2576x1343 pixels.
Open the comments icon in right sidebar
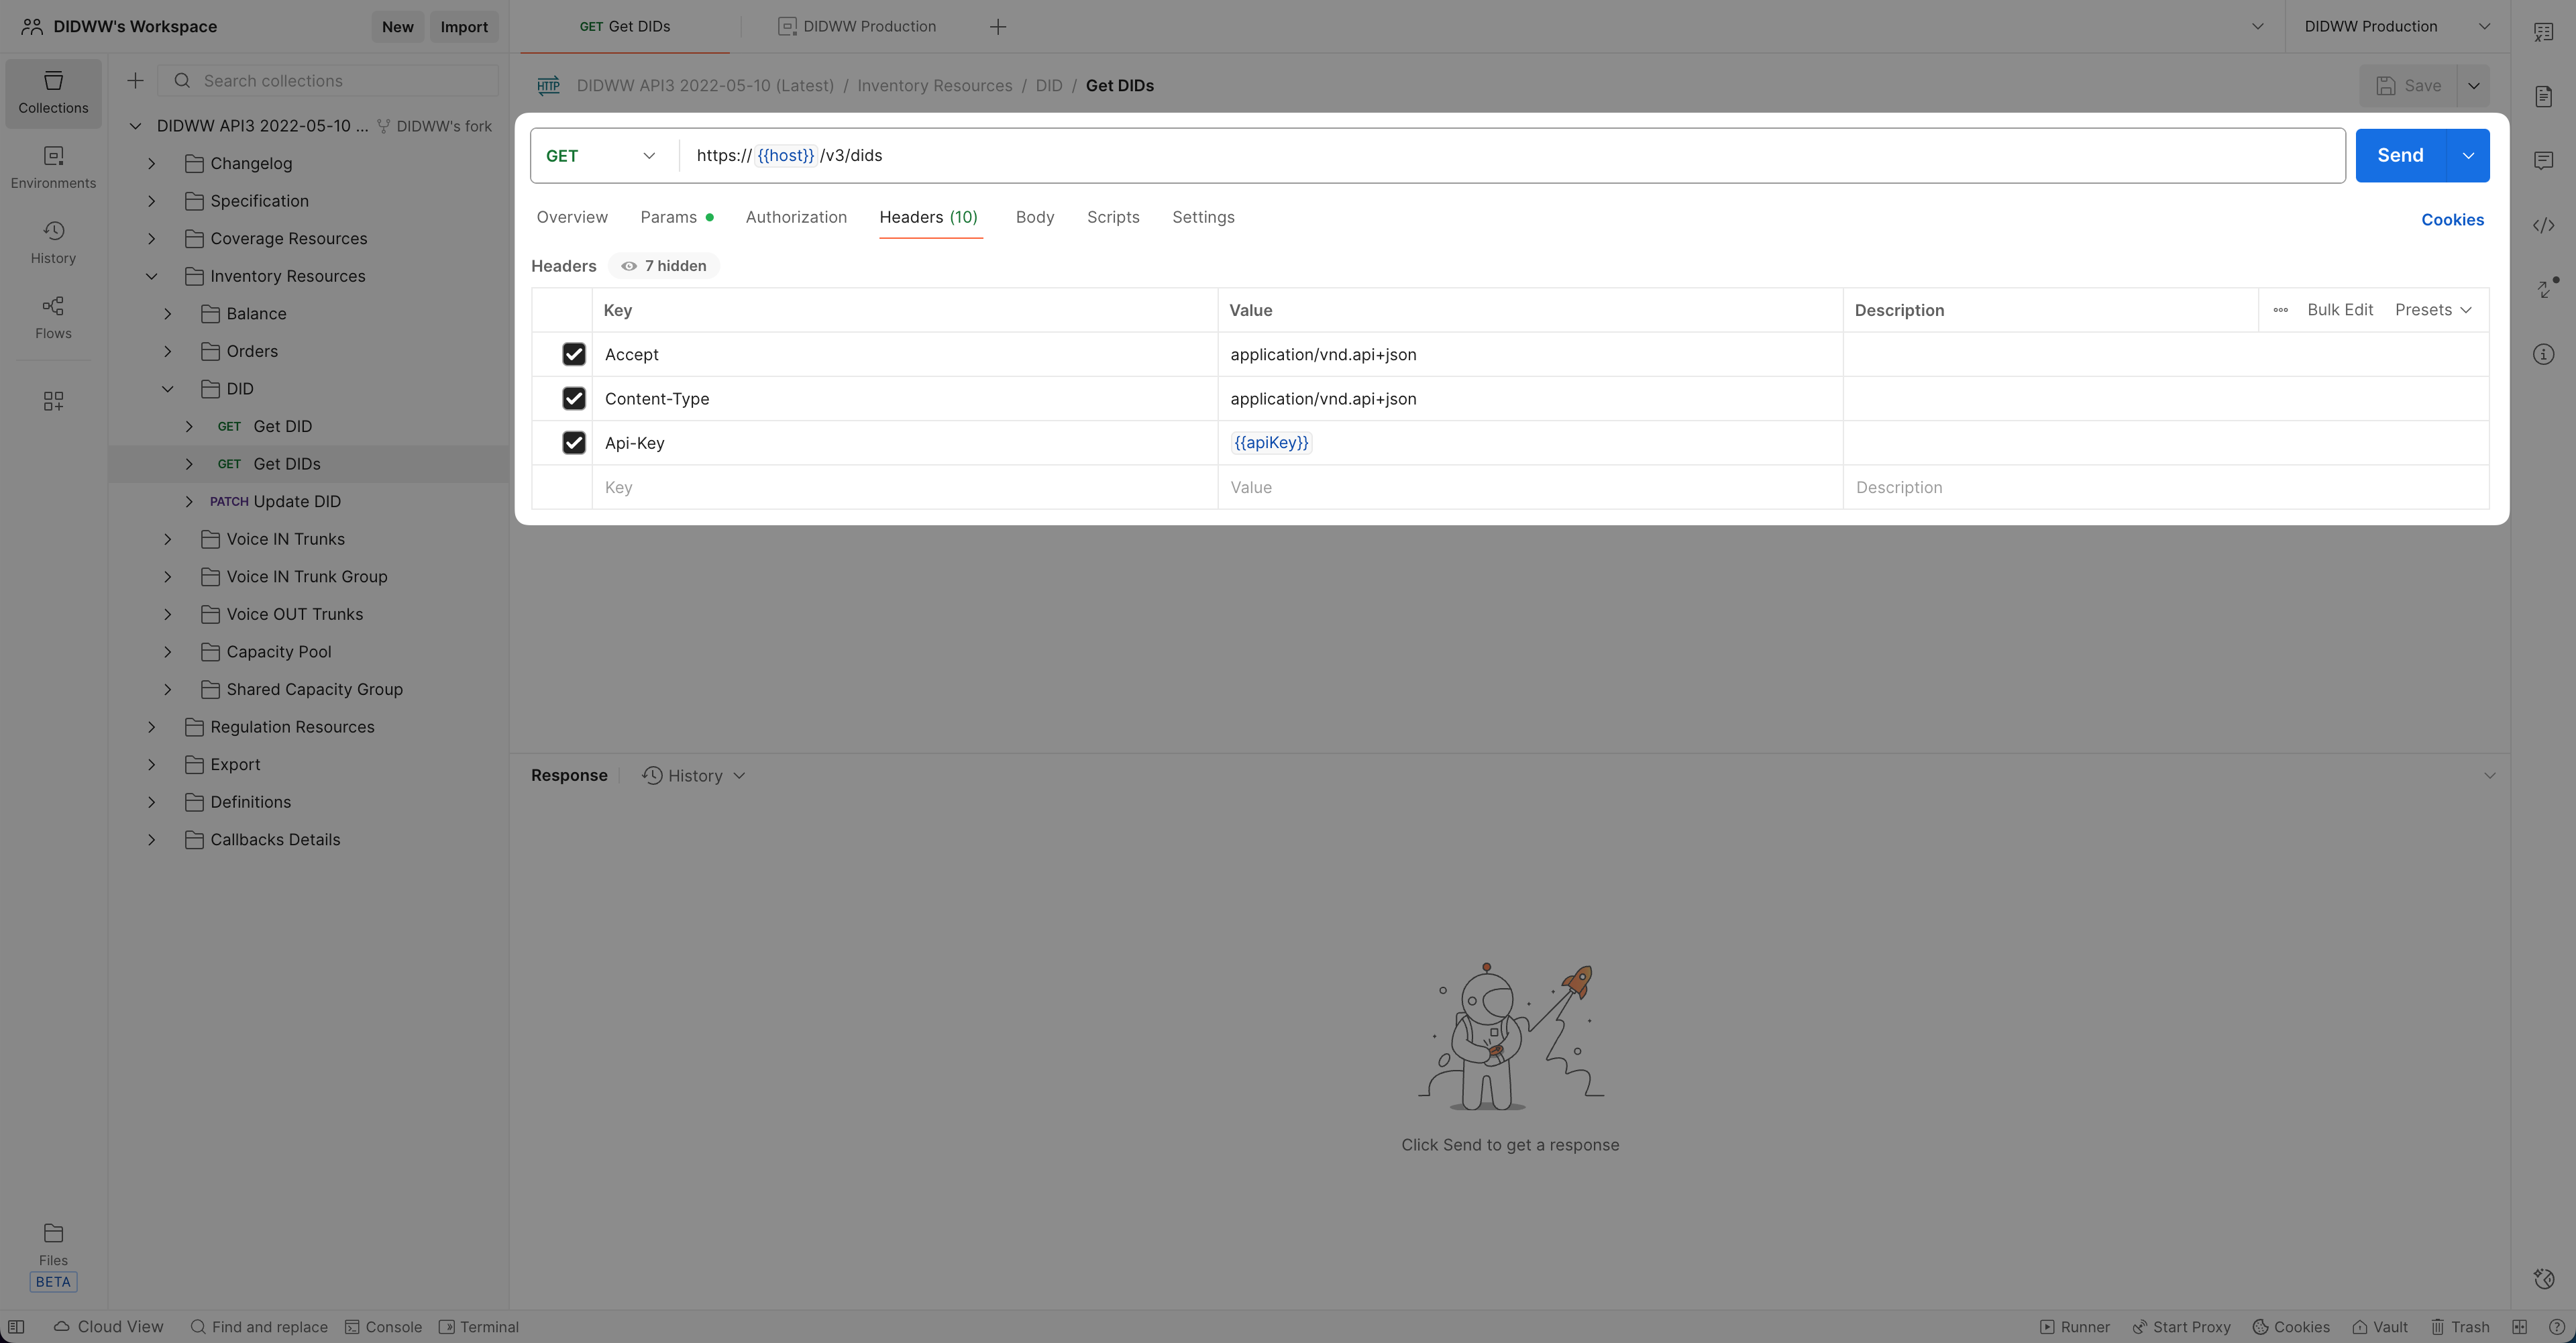click(x=2543, y=160)
